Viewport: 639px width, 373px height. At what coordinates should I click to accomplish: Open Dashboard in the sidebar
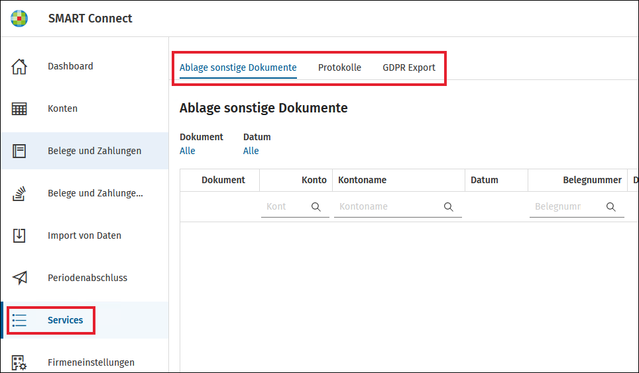[x=85, y=66]
